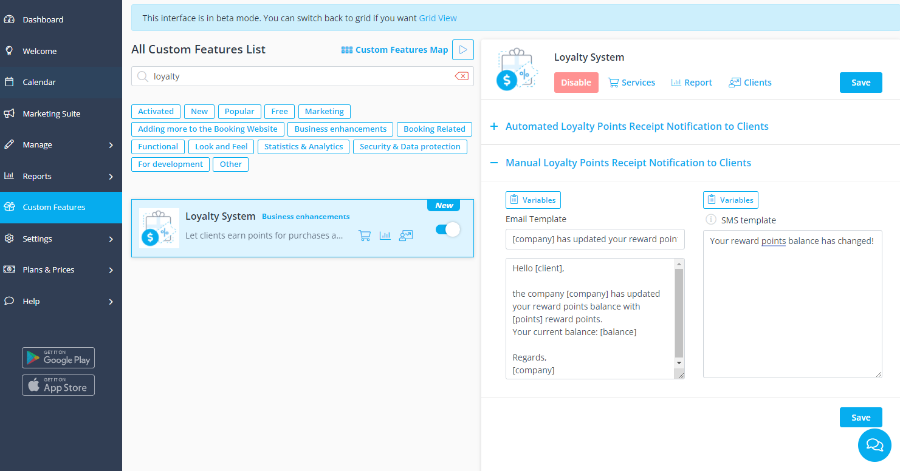Expand Automated Loyalty Points Receipt Notification section
This screenshot has height=471, width=900.
click(x=636, y=126)
